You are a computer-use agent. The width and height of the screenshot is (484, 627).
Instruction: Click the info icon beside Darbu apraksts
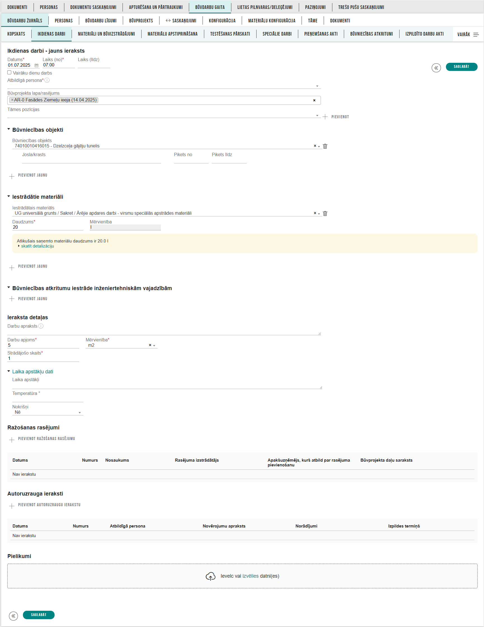coord(41,326)
